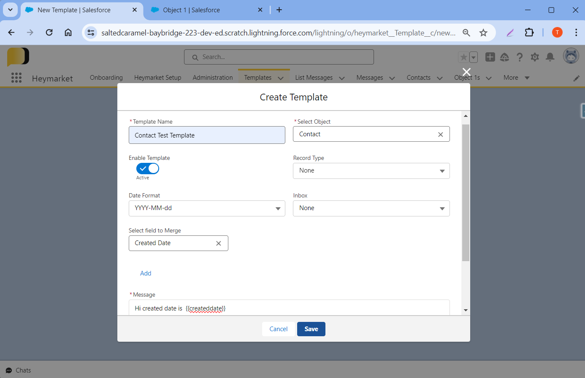Image resolution: width=585 pixels, height=378 pixels.
Task: Click the browser back arrow
Action: pyautogui.click(x=11, y=32)
